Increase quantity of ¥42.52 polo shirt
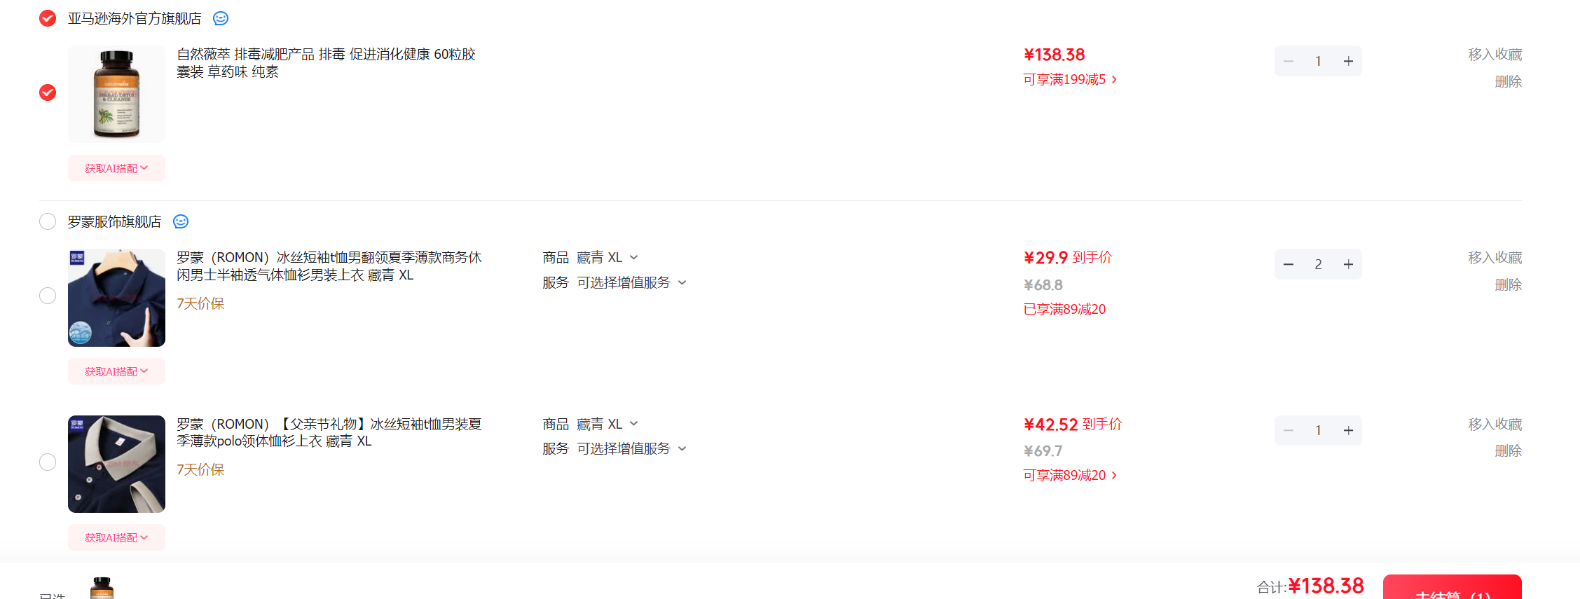The height and width of the screenshot is (599, 1580). tap(1348, 430)
